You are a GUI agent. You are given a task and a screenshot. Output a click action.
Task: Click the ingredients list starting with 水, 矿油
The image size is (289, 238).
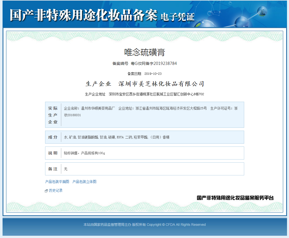tap(117, 137)
